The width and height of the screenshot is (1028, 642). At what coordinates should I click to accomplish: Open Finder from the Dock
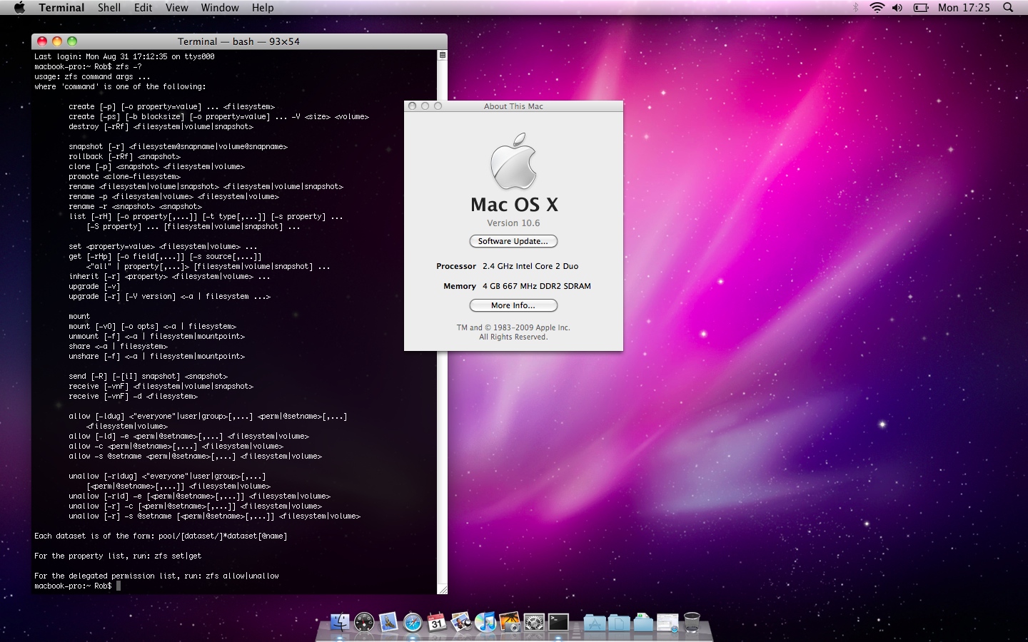pyautogui.click(x=340, y=622)
